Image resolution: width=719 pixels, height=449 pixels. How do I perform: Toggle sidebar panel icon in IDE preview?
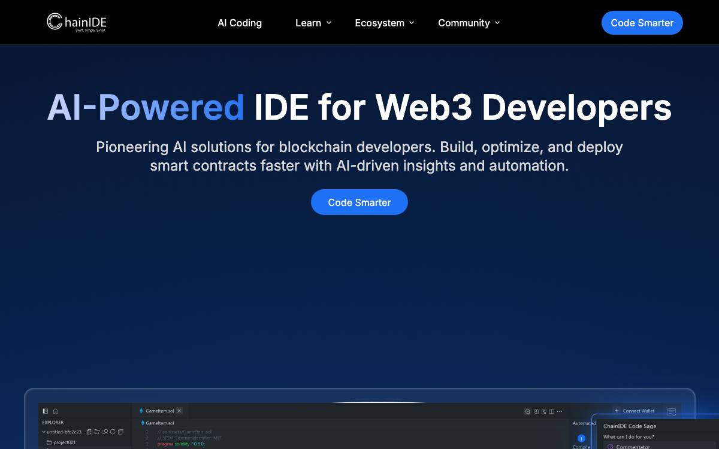click(x=46, y=411)
